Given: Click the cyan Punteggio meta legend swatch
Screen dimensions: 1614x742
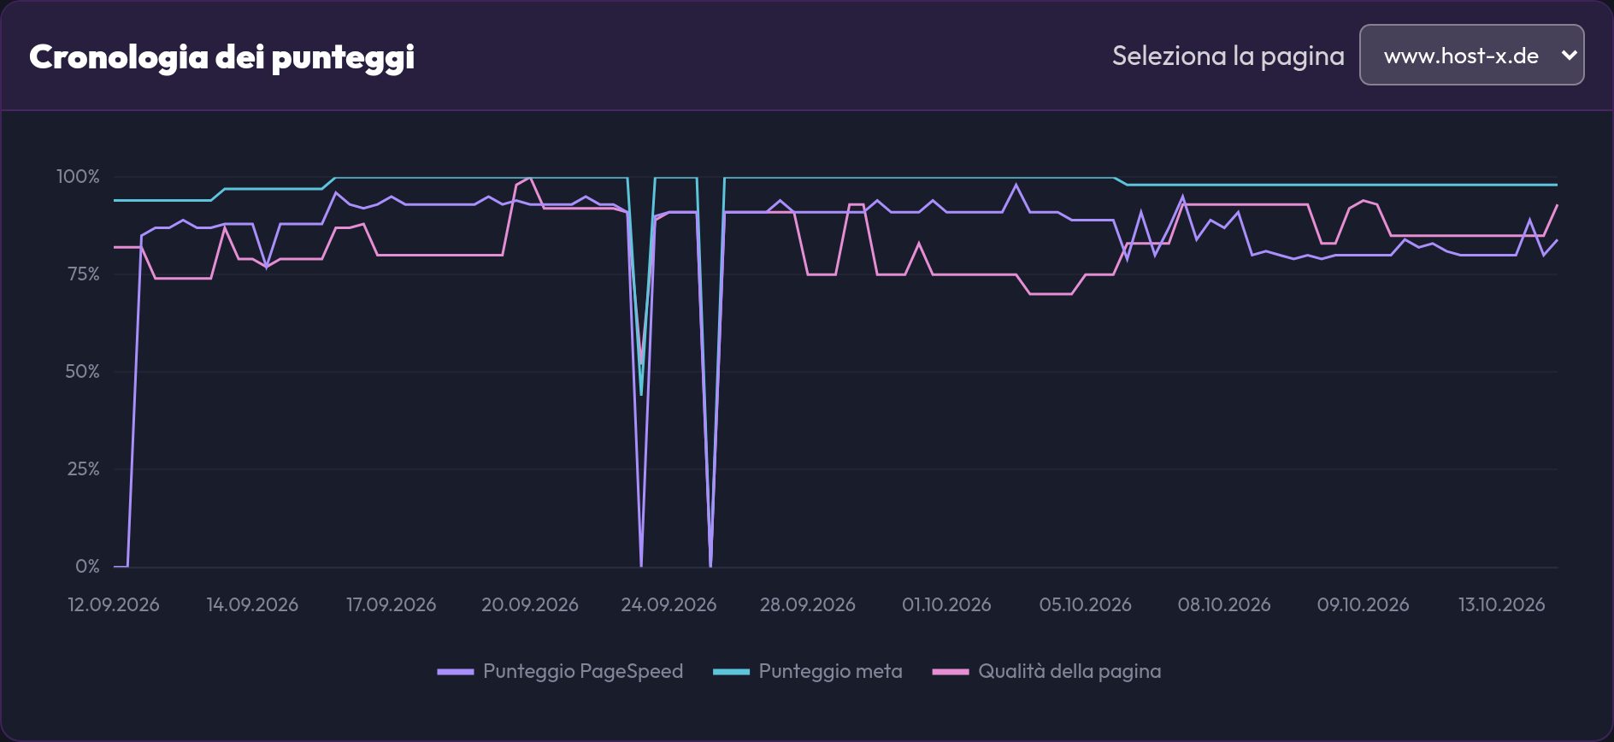Looking at the screenshot, I should click(x=732, y=672).
